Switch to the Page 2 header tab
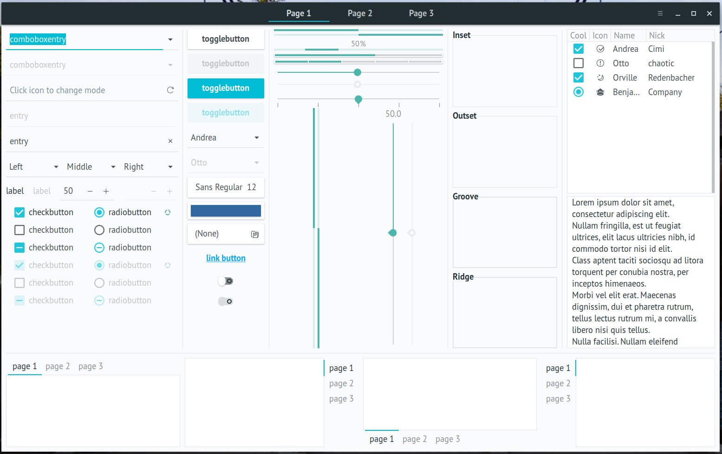The height and width of the screenshot is (454, 722). click(360, 13)
